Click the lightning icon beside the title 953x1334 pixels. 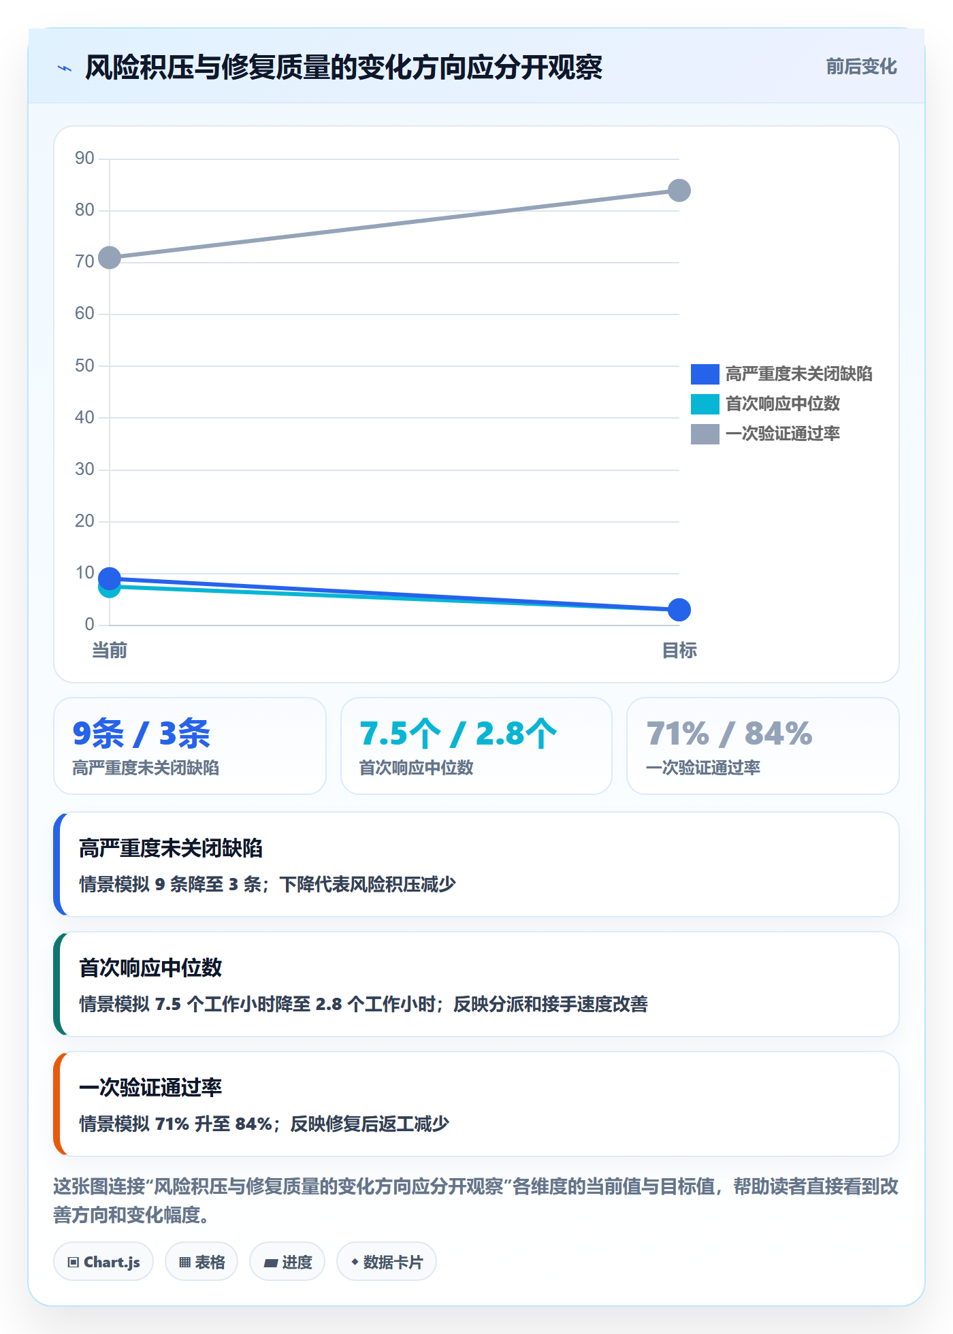coord(65,68)
